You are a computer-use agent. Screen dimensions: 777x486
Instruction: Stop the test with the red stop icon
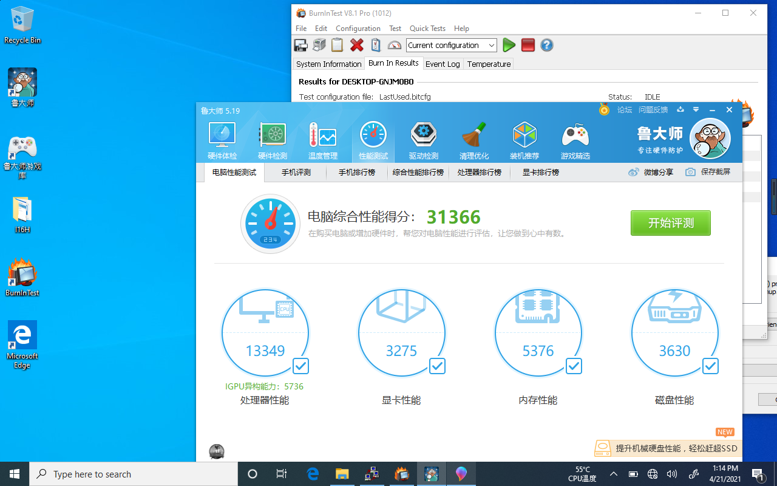[x=528, y=45]
